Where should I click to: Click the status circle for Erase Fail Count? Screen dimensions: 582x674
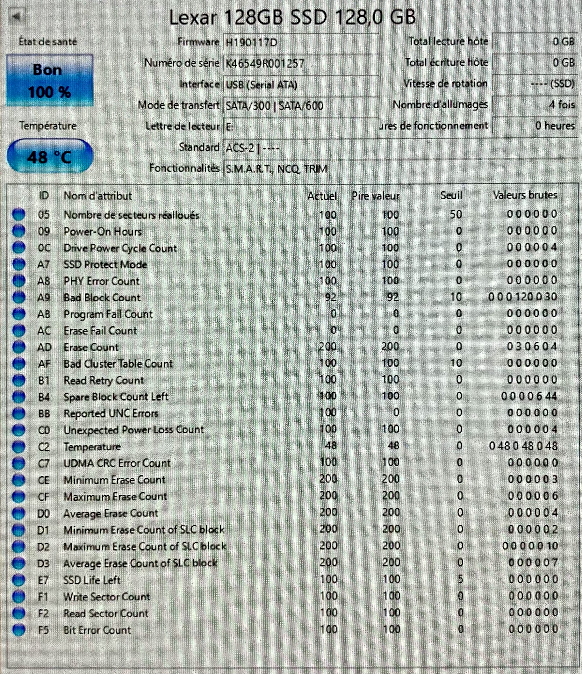coord(18,331)
